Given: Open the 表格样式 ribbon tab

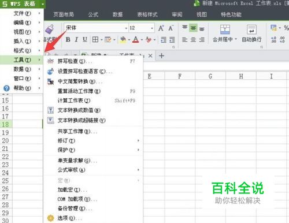Looking at the screenshot, I should (147, 14).
